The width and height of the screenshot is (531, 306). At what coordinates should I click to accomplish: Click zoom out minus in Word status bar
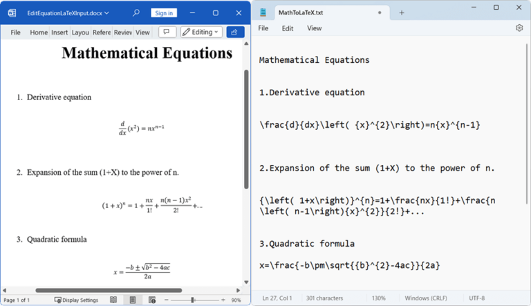(x=167, y=300)
